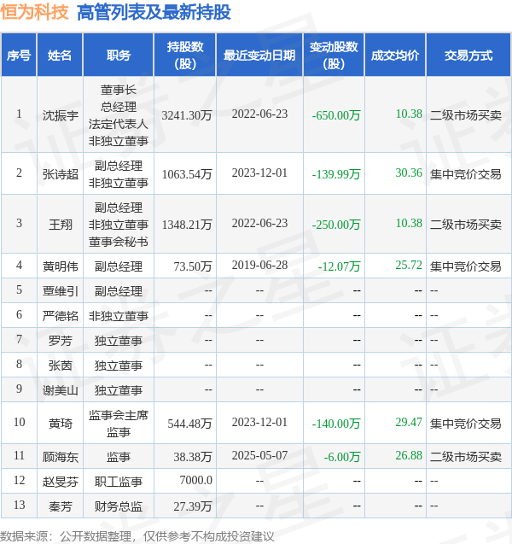The height and width of the screenshot is (544, 512).
Task: Click the change value -139.99万
Action: tap(336, 174)
